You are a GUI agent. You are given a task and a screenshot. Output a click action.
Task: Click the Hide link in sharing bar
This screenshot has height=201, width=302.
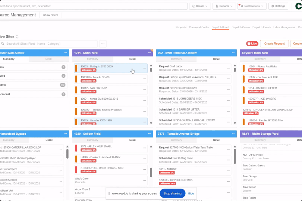pos(191,194)
